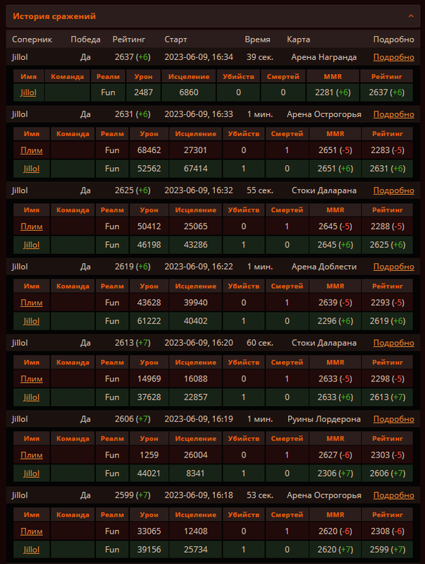Click healing value 8341

[196, 474]
